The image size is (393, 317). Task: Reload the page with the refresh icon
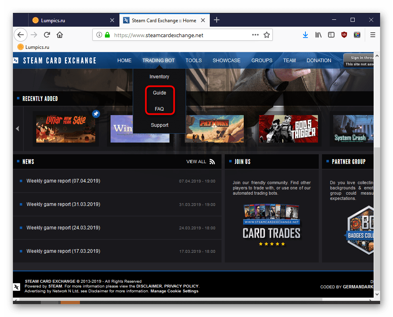(47, 35)
